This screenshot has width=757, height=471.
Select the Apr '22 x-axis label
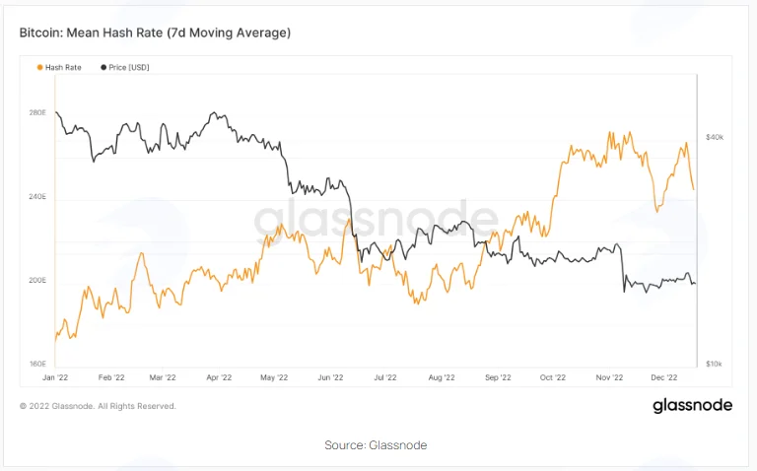[x=219, y=377]
